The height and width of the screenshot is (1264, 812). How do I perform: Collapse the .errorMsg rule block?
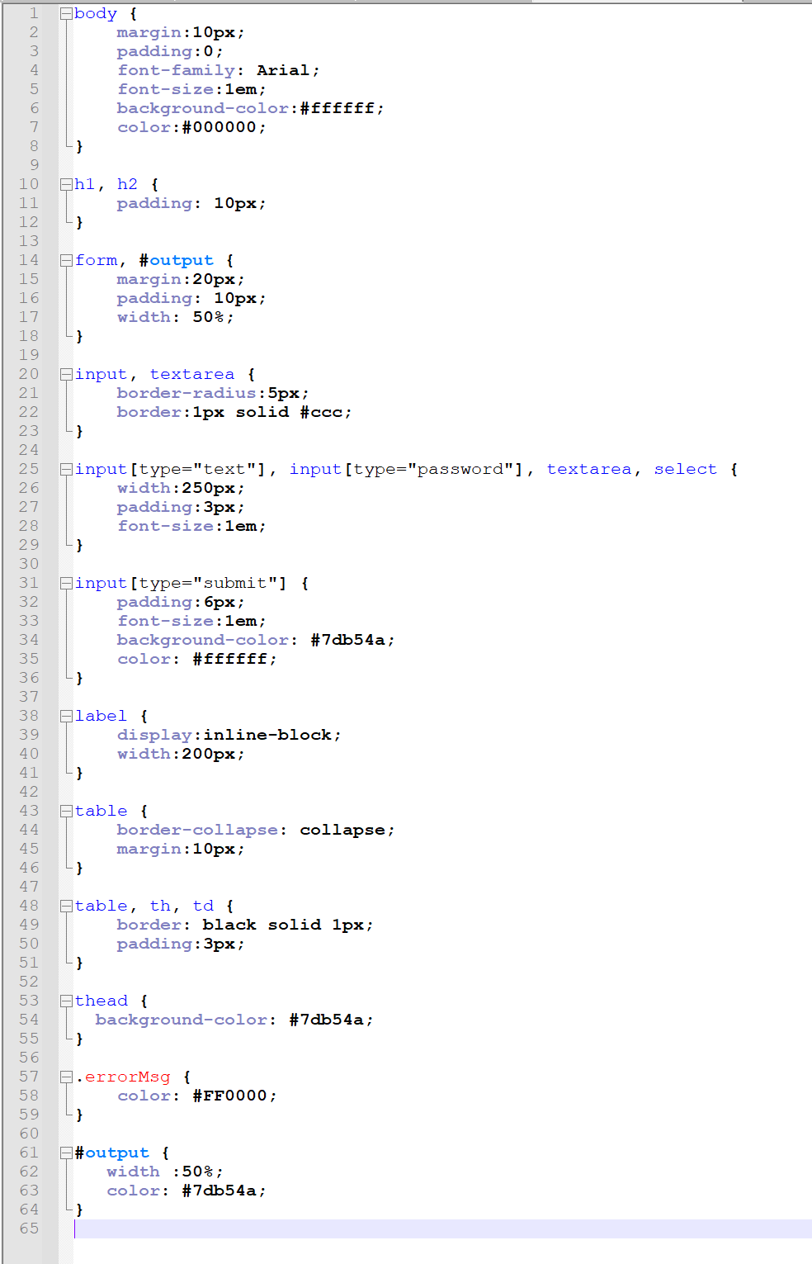tap(66, 1076)
